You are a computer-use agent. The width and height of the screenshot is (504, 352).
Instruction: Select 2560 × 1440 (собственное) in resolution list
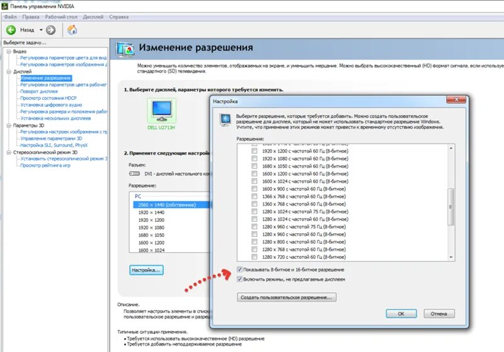(171, 205)
